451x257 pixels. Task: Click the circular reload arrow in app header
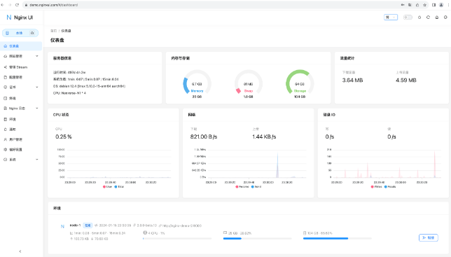tap(428, 18)
